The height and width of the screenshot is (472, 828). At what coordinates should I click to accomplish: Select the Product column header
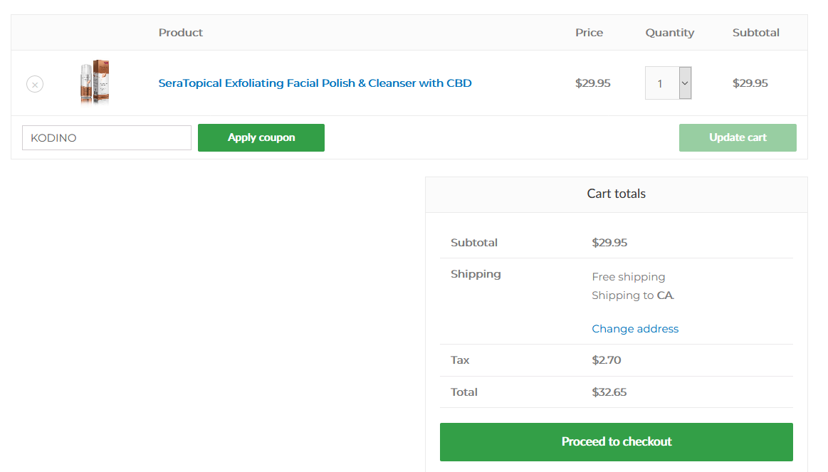pyautogui.click(x=181, y=33)
